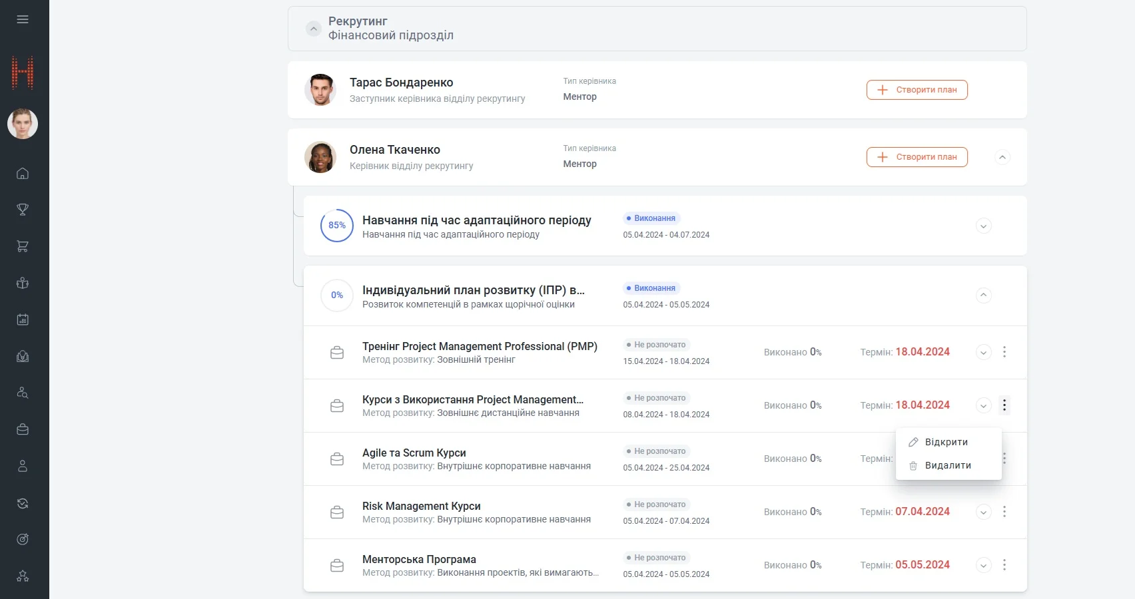Open the shopping cart icon
Image resolution: width=1135 pixels, height=599 pixels.
pos(23,246)
